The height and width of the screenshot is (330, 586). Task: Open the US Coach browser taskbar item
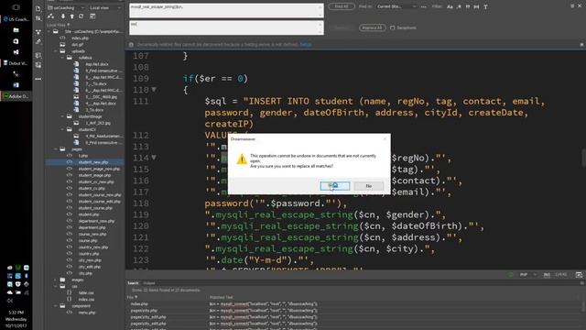click(16, 19)
